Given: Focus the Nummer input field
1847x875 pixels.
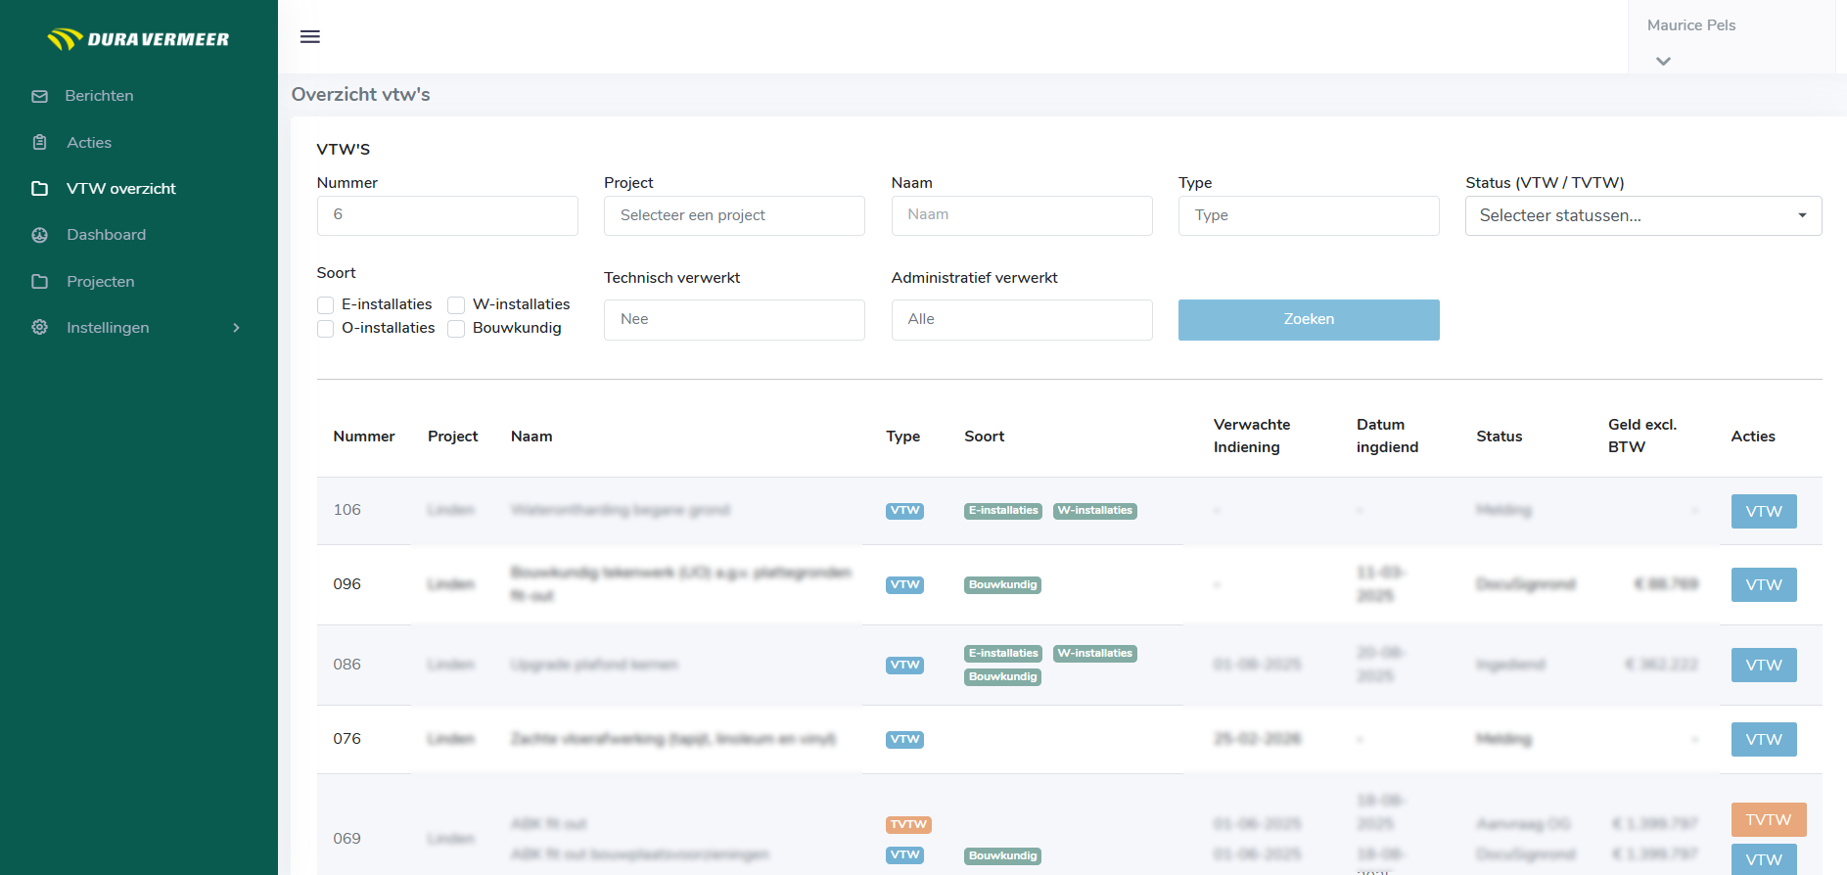Looking at the screenshot, I should click(x=447, y=216).
